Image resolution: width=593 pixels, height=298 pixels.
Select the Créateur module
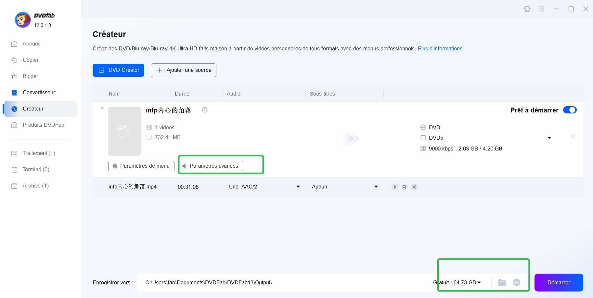click(x=40, y=109)
